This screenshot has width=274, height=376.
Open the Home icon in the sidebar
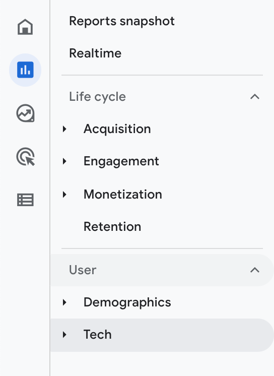(25, 27)
